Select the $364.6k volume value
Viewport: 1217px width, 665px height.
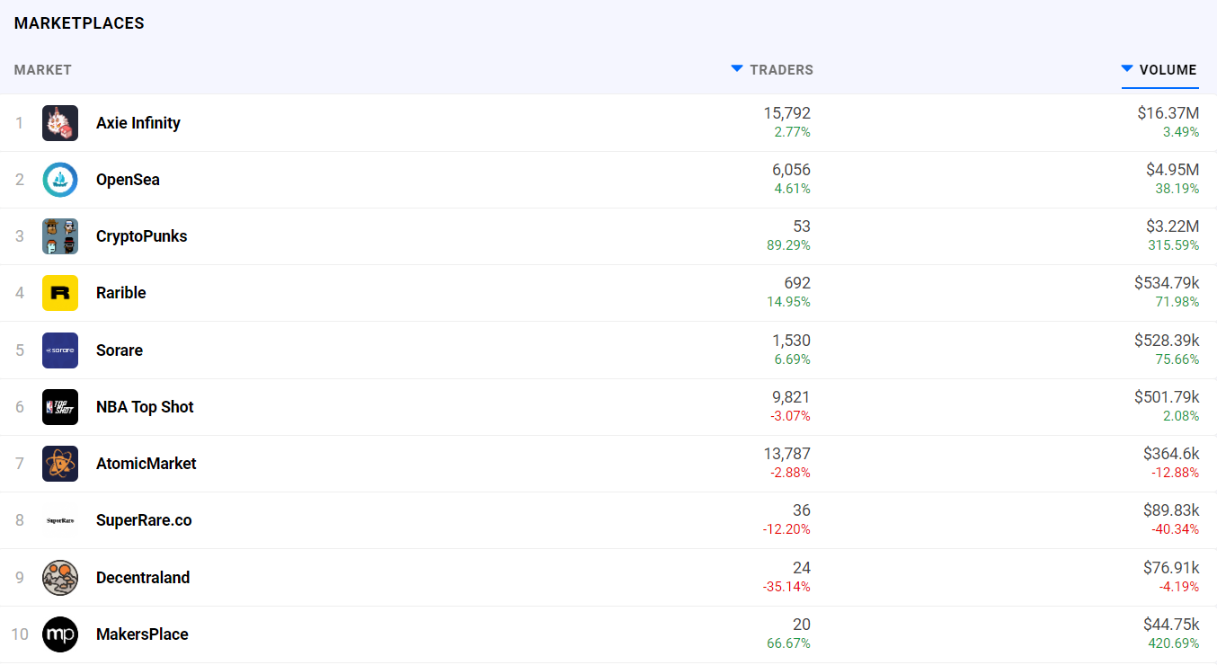[1171, 454]
